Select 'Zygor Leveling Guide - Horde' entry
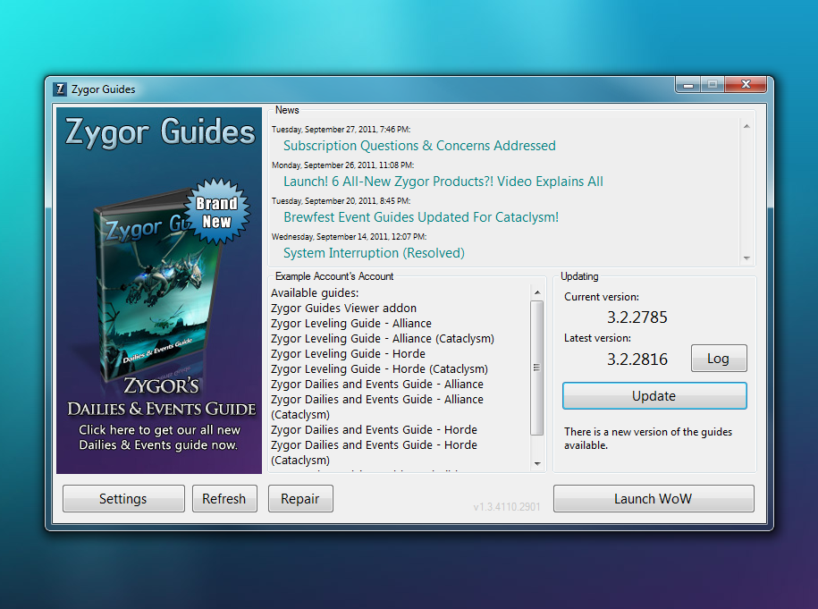Viewport: 818px width, 609px height. (348, 354)
